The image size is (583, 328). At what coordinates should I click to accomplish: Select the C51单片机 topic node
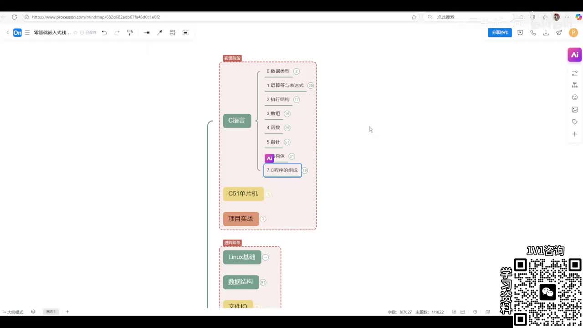pyautogui.click(x=243, y=194)
